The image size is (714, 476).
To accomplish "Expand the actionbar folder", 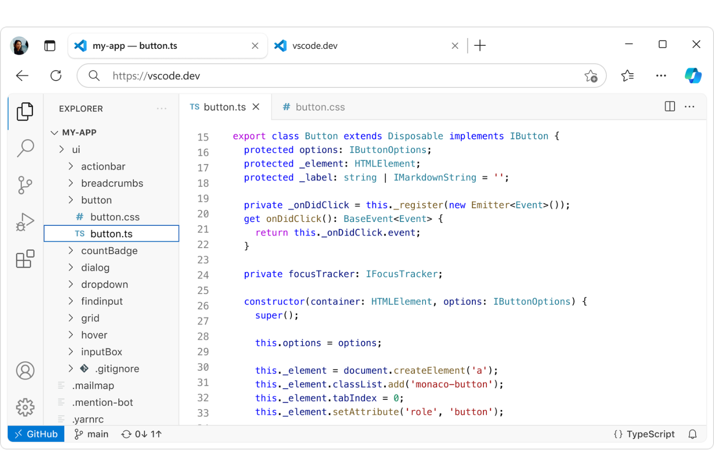I will 71,166.
